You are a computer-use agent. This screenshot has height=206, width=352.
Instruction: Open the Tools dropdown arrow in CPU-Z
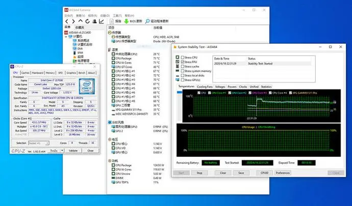62,151
